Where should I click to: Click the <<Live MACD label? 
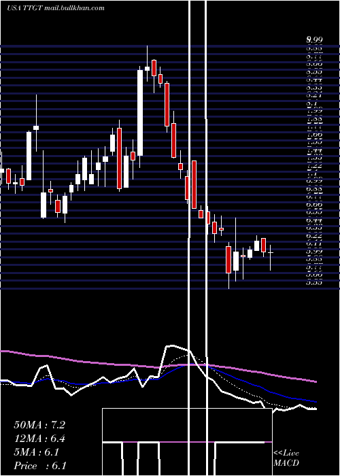286,458
